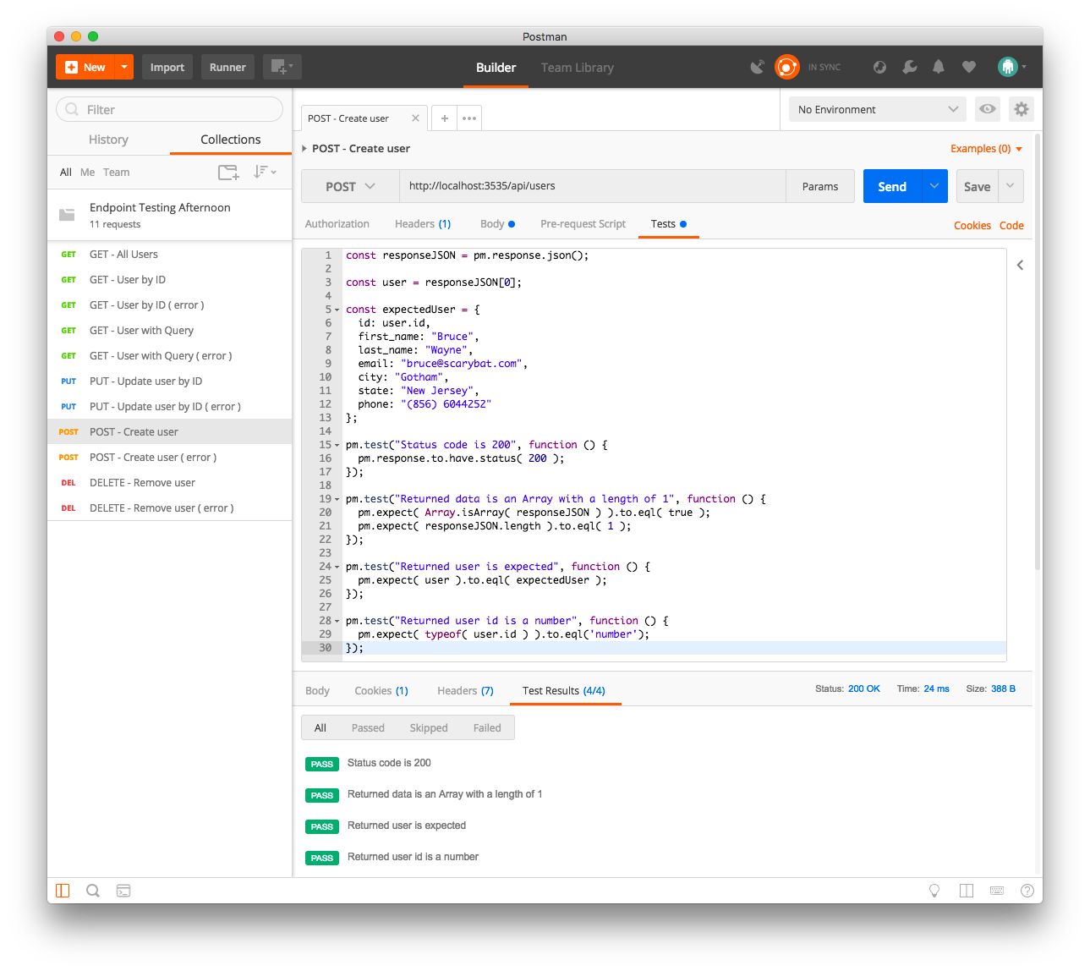1090x971 pixels.
Task: Click the Send button
Action: pos(892,186)
